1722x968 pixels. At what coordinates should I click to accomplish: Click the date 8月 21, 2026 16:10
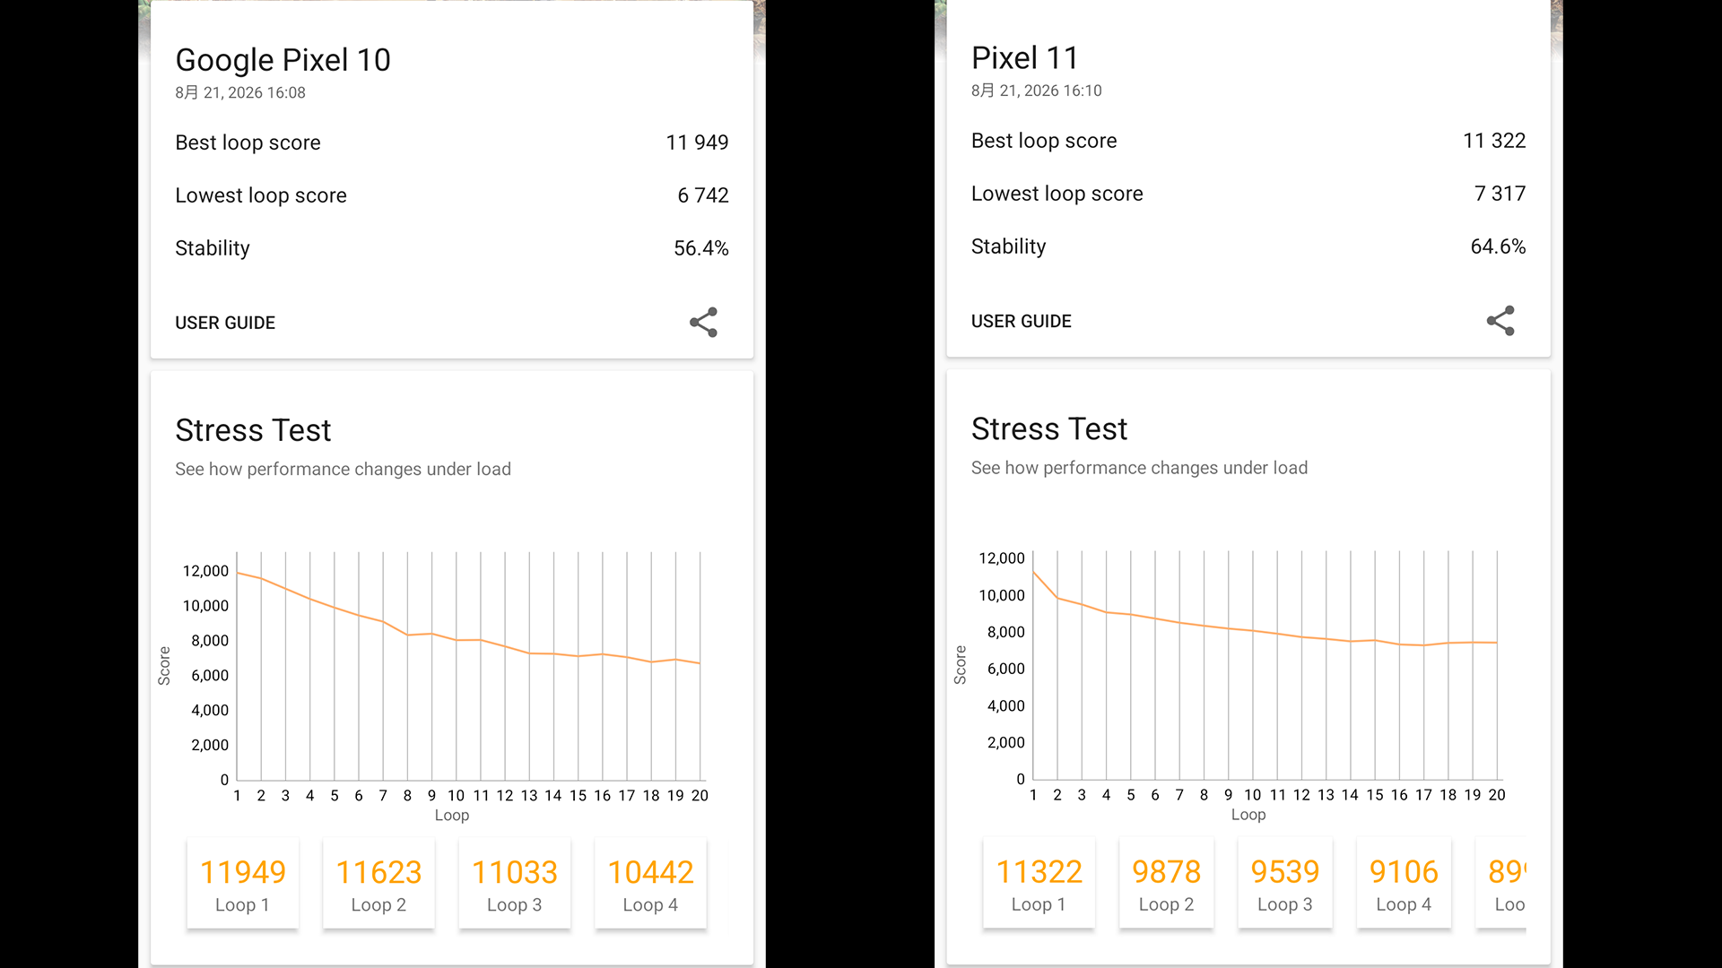click(x=1037, y=91)
